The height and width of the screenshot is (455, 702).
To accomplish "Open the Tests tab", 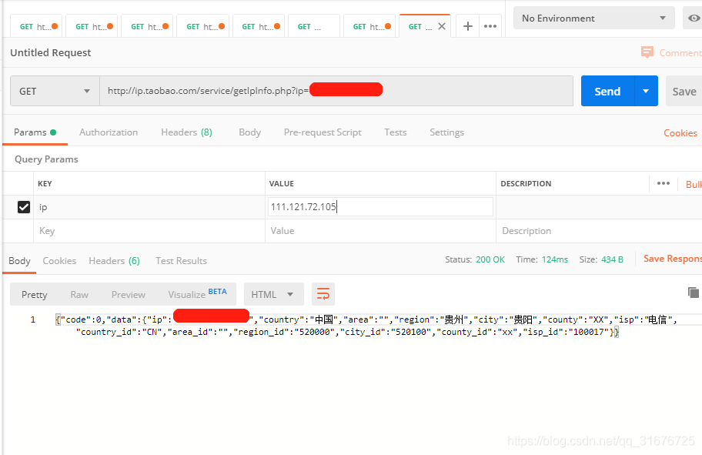I will click(x=396, y=132).
